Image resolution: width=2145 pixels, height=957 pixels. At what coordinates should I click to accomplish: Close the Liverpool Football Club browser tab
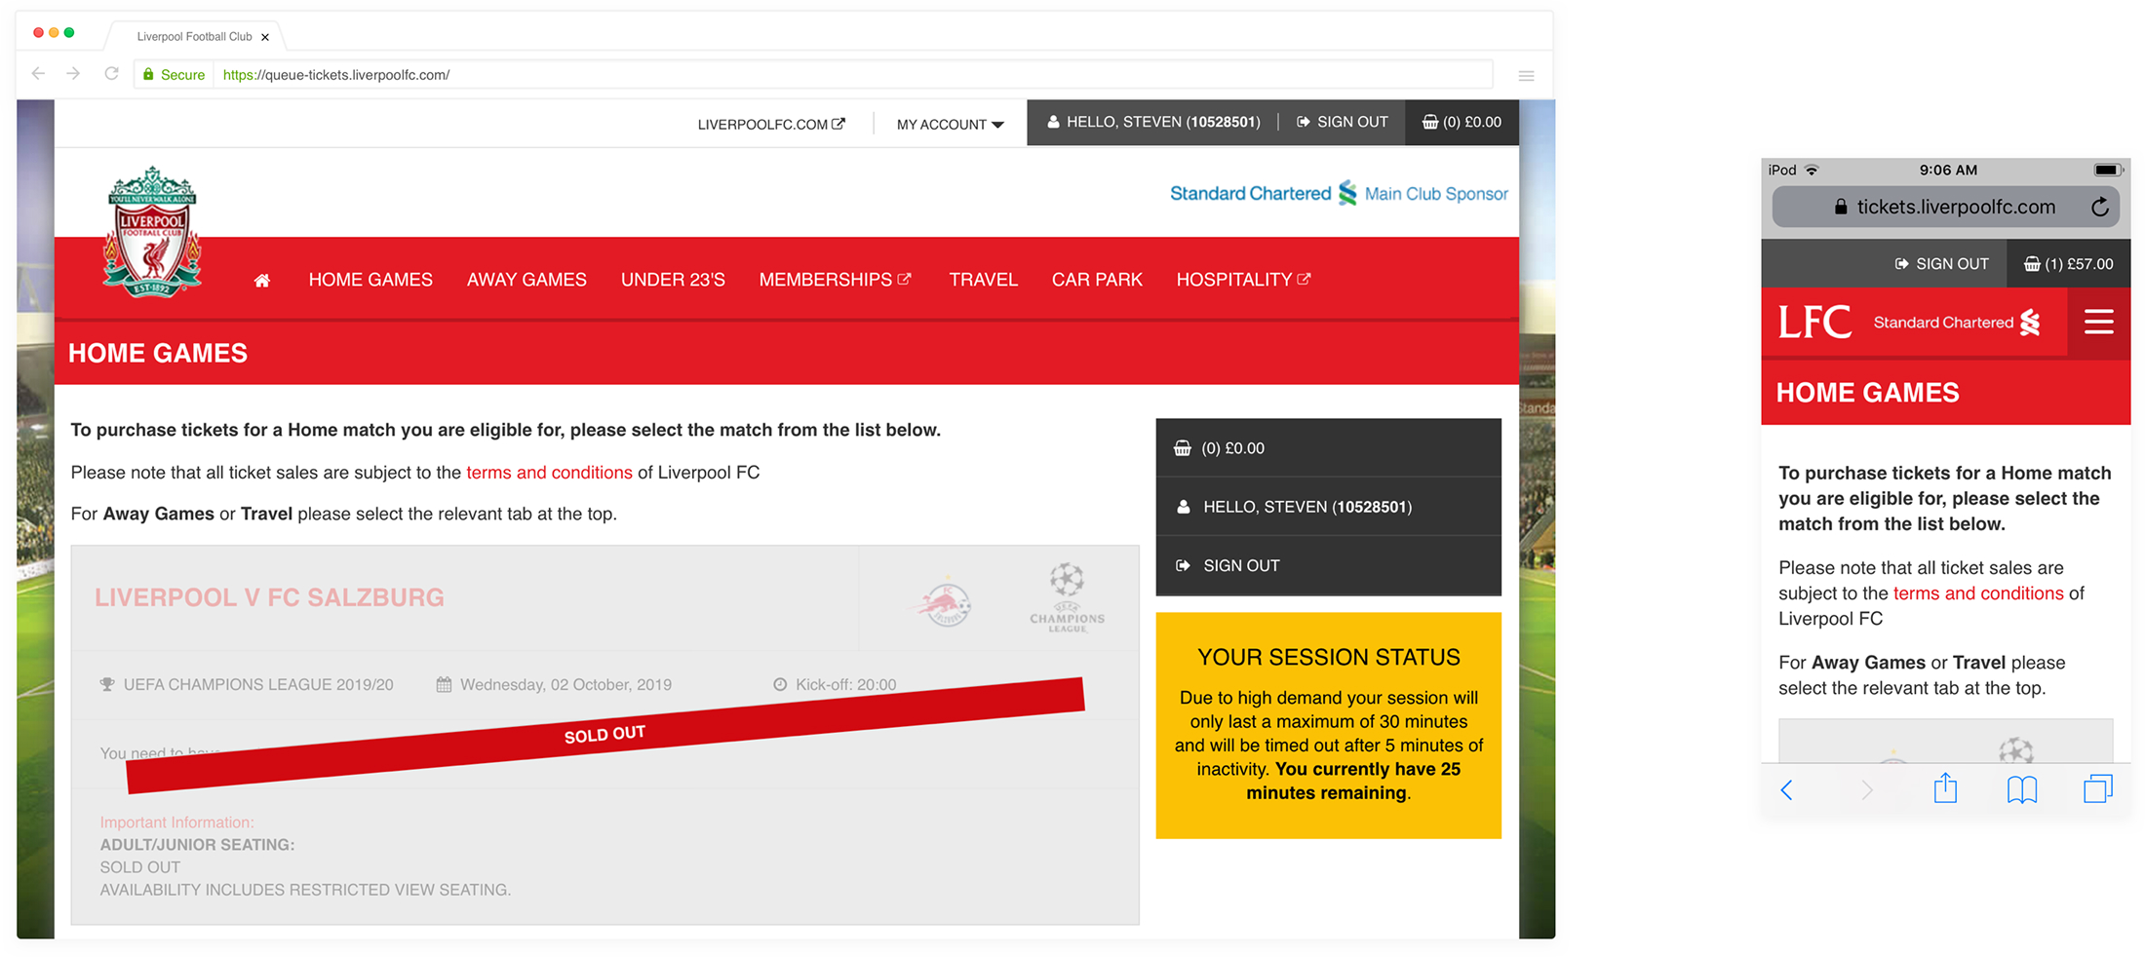coord(265,37)
